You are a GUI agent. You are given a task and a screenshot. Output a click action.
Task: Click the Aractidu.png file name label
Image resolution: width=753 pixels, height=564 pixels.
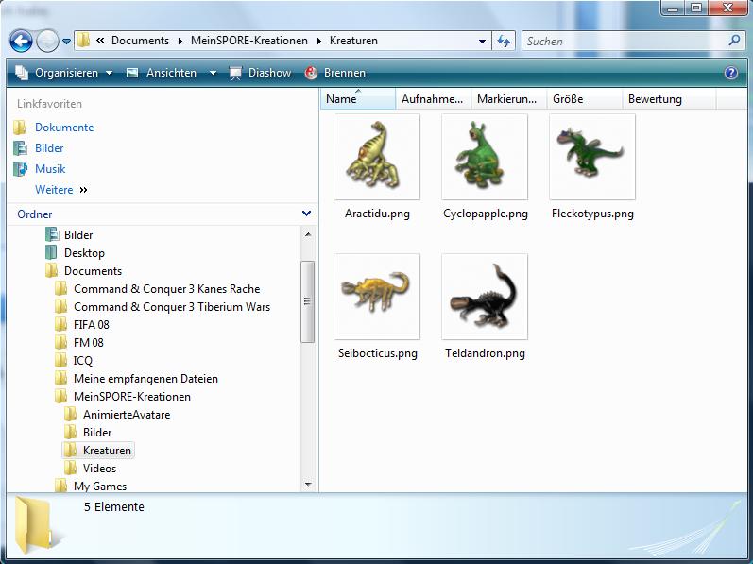pyautogui.click(x=377, y=214)
